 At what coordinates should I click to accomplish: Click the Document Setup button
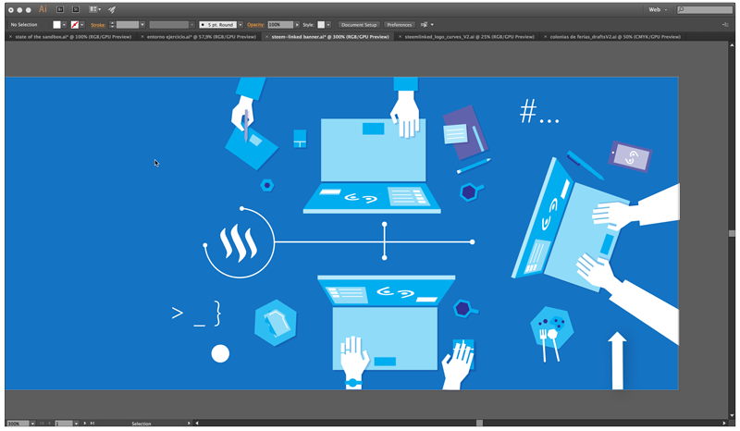pyautogui.click(x=359, y=25)
